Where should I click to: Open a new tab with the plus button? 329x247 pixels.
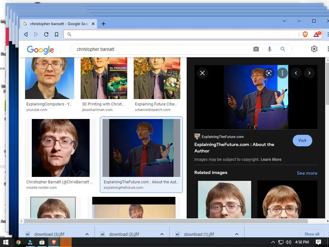103,24
